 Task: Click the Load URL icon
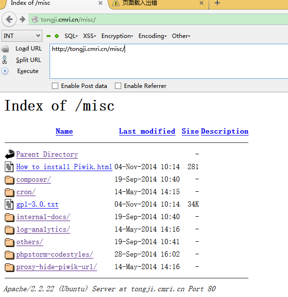tap(5, 49)
